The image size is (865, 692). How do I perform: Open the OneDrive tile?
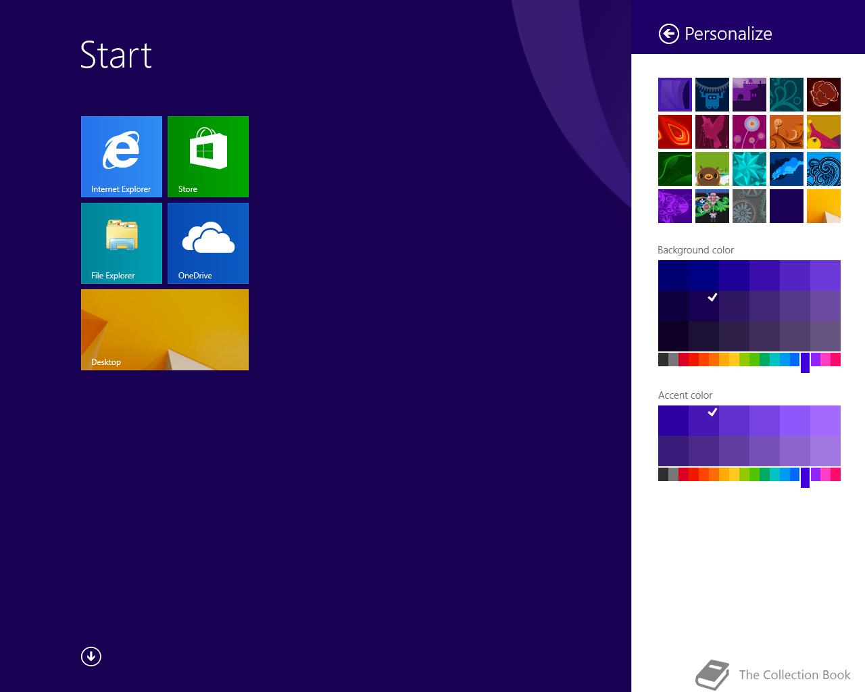[x=208, y=243]
